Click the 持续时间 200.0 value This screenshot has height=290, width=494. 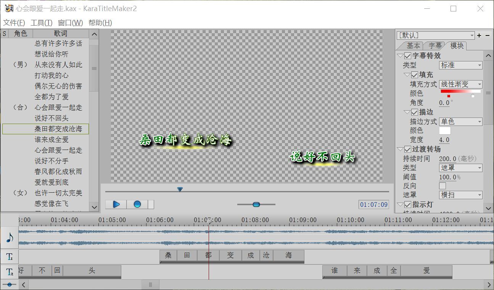tap(448, 159)
